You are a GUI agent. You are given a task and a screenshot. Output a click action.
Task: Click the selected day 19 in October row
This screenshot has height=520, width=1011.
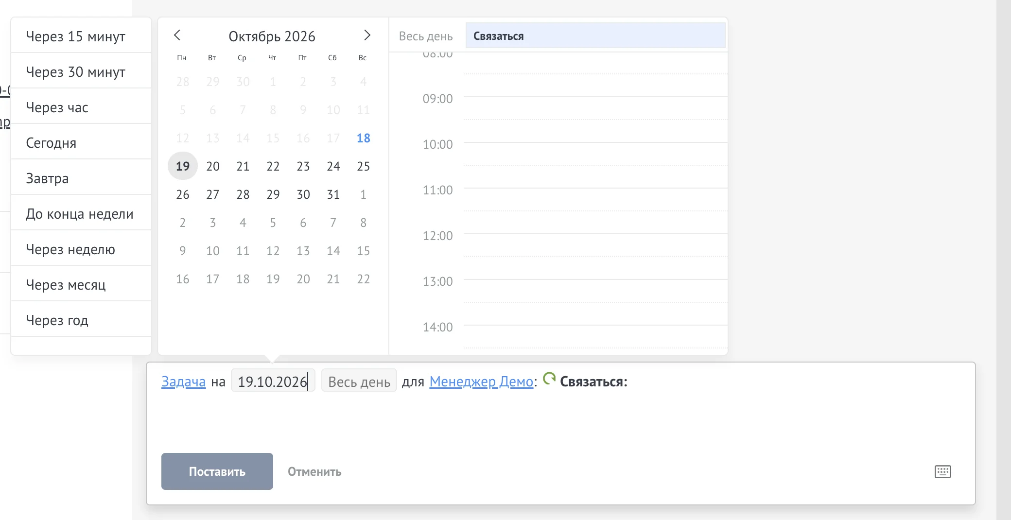(183, 166)
